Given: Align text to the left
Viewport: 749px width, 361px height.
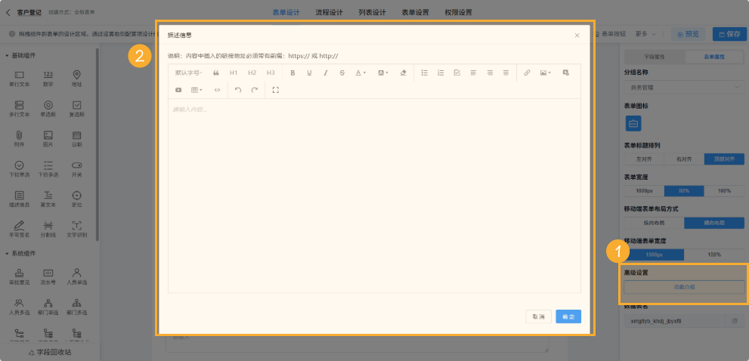Looking at the screenshot, I should coord(473,73).
